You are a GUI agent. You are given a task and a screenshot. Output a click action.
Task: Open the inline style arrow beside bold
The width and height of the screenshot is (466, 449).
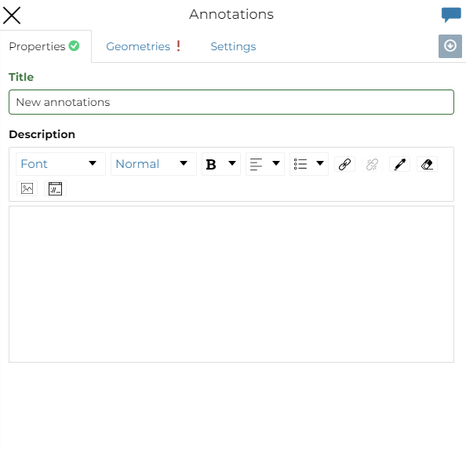pyautogui.click(x=232, y=163)
